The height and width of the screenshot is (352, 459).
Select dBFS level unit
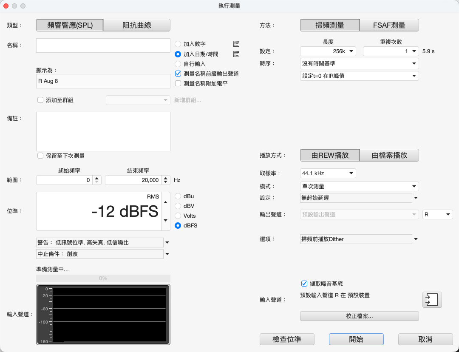point(178,225)
